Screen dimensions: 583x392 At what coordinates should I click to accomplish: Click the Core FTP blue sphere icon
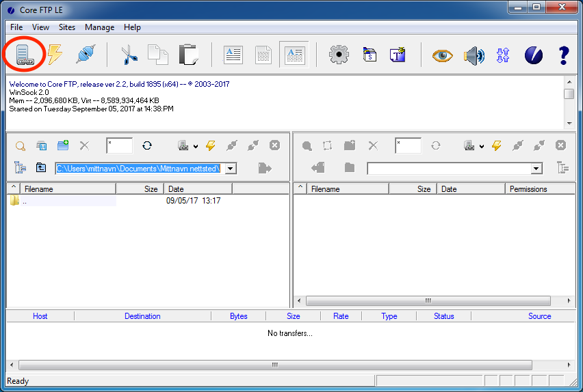[534, 55]
